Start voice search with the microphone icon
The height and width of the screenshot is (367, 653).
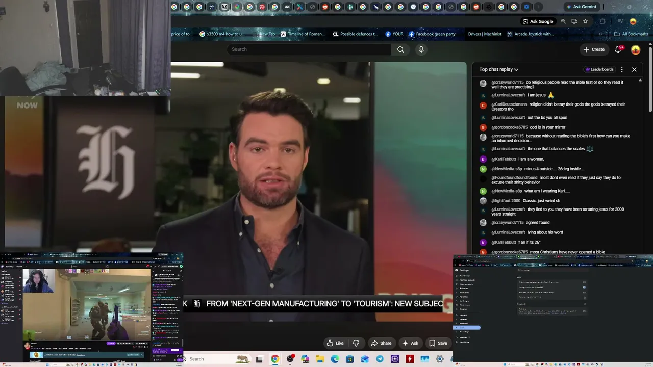point(421,49)
